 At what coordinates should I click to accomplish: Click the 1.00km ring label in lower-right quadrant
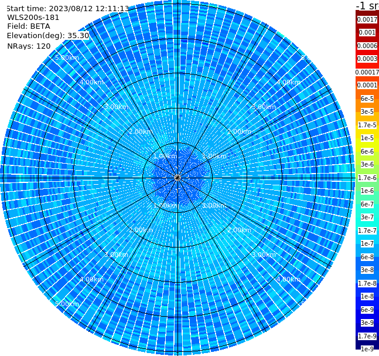(x=214, y=206)
